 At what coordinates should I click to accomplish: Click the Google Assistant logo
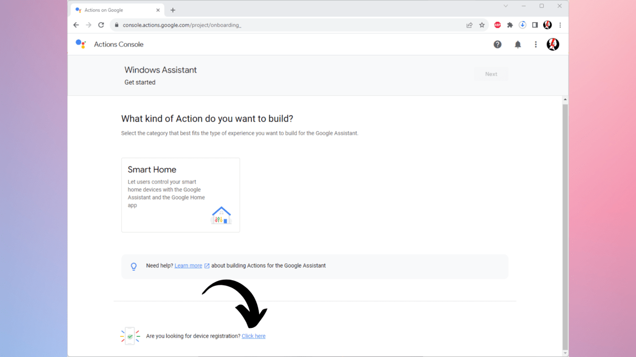(x=81, y=44)
